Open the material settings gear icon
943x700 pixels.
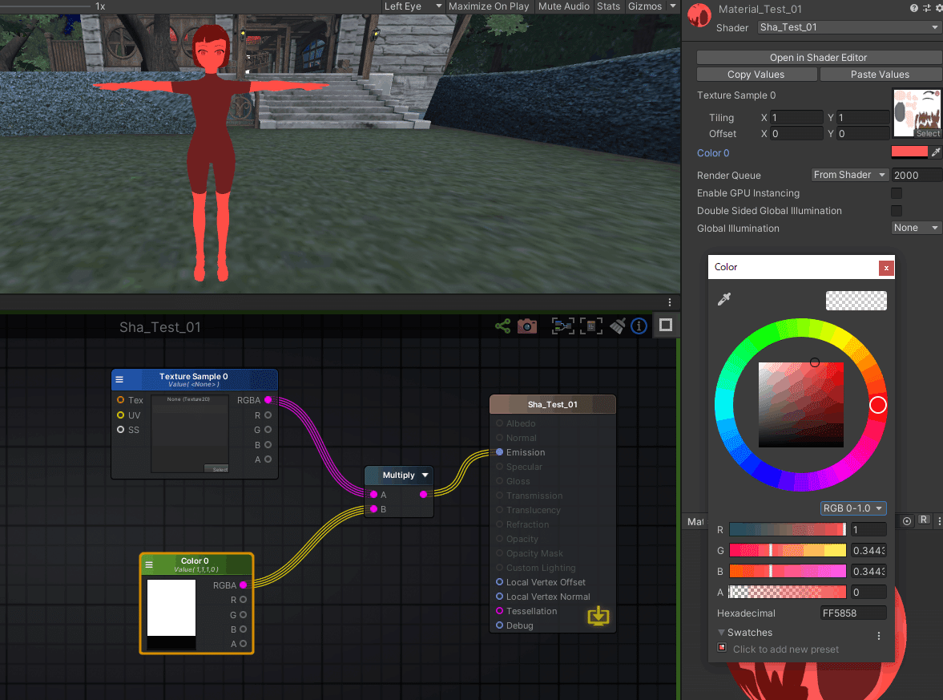[939, 8]
